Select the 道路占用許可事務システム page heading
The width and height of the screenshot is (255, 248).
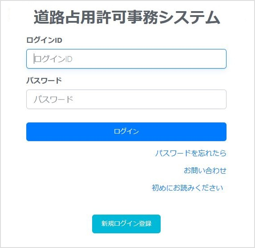coord(127,17)
